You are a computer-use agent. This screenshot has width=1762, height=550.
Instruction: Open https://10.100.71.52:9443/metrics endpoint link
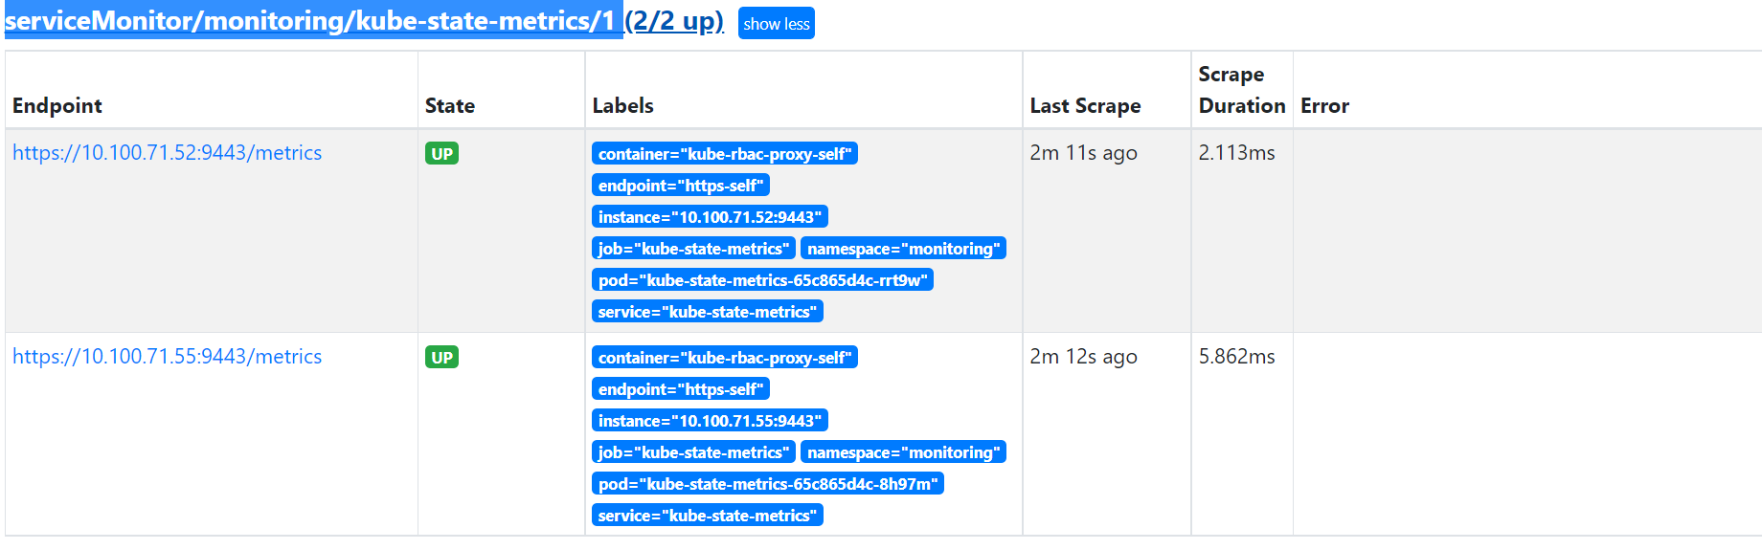click(x=167, y=153)
